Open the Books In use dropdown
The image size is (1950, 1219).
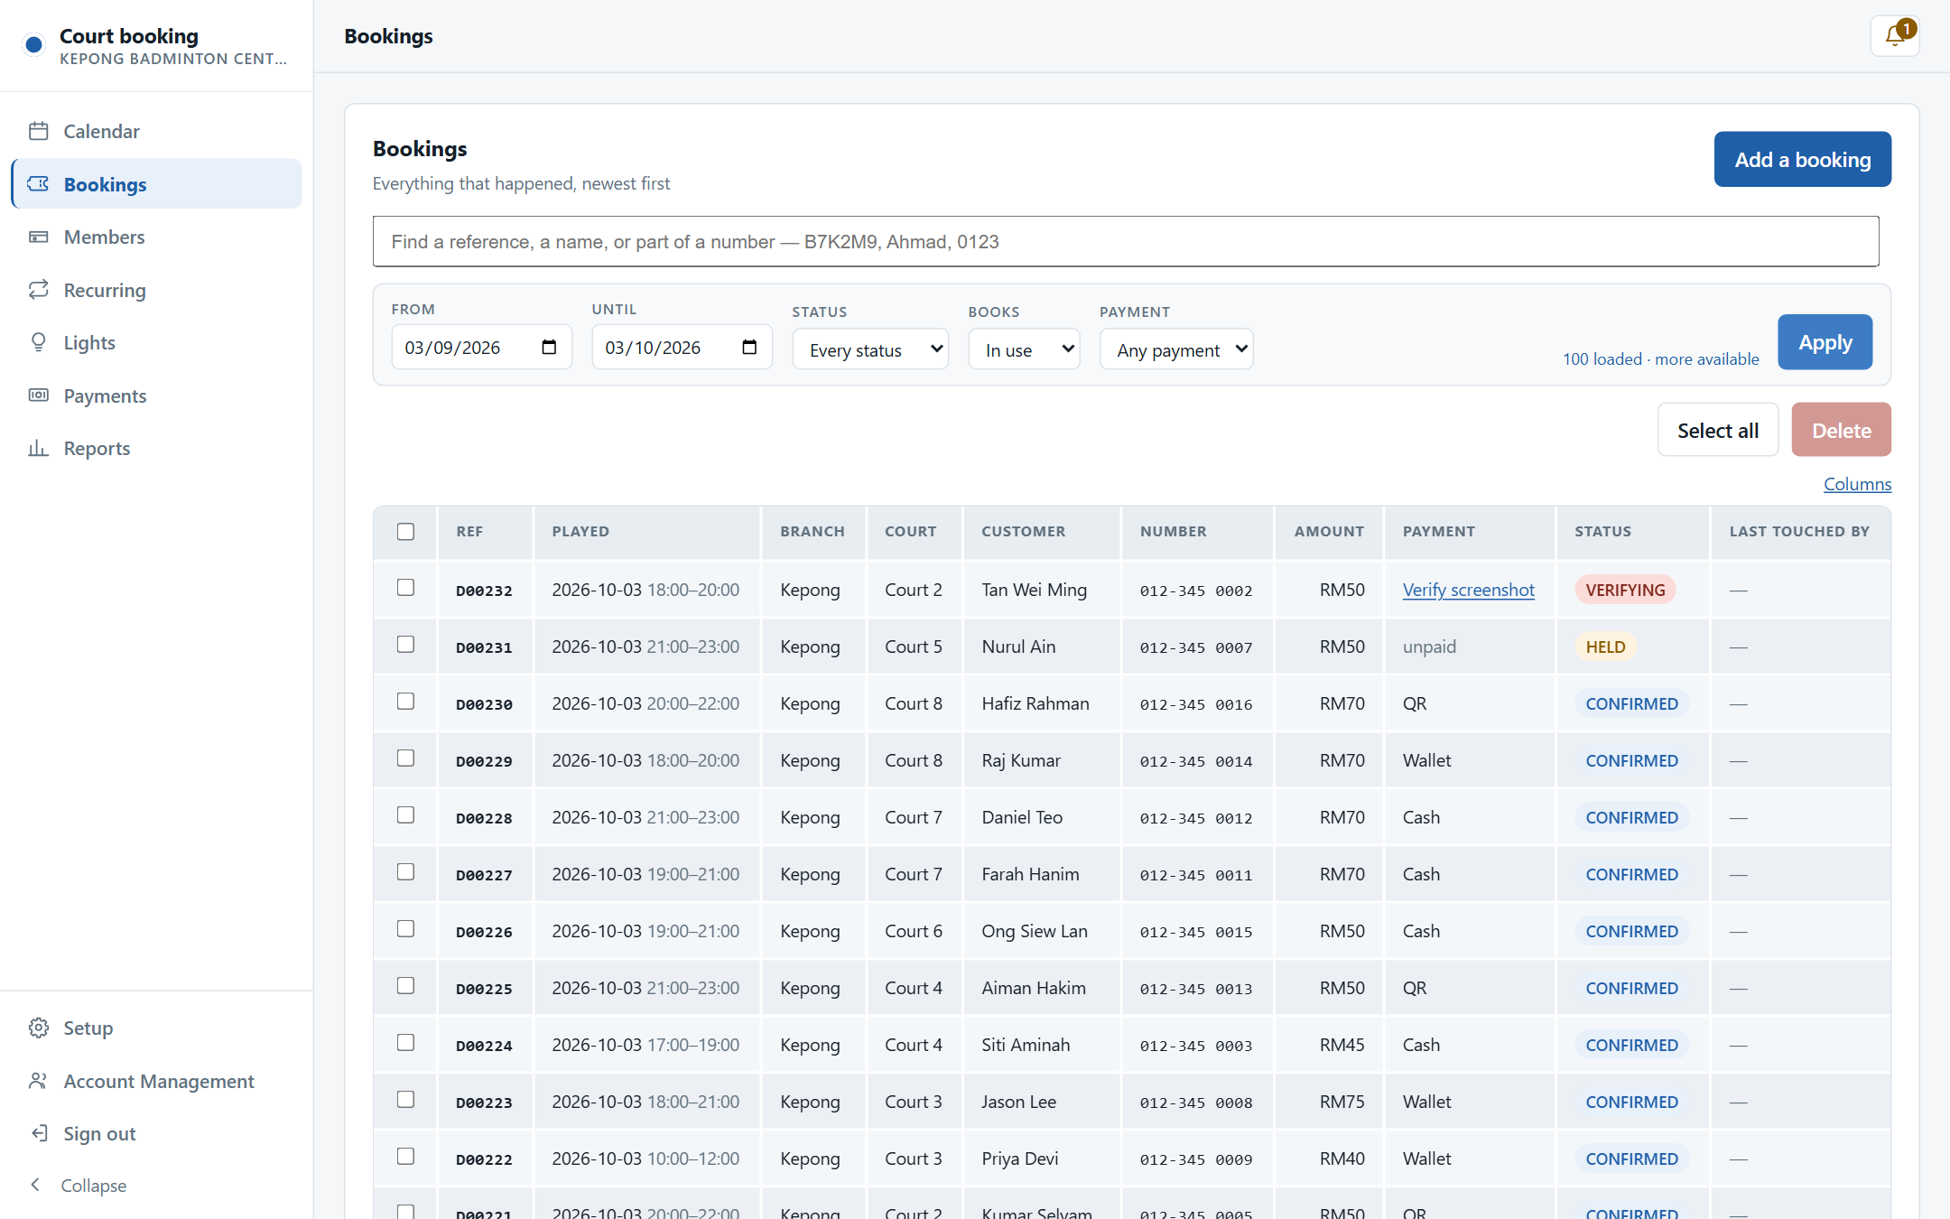[1024, 349]
